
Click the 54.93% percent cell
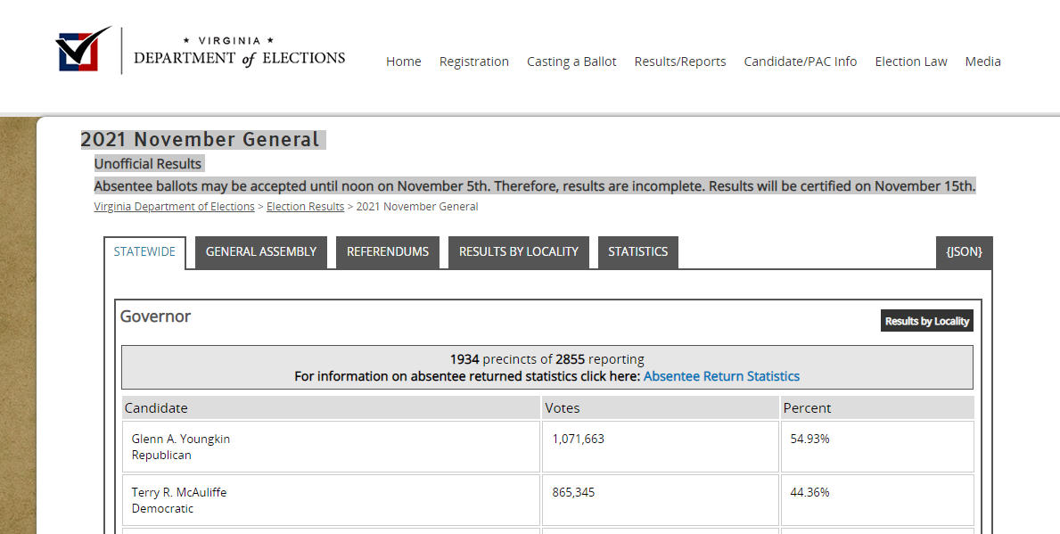click(877, 447)
